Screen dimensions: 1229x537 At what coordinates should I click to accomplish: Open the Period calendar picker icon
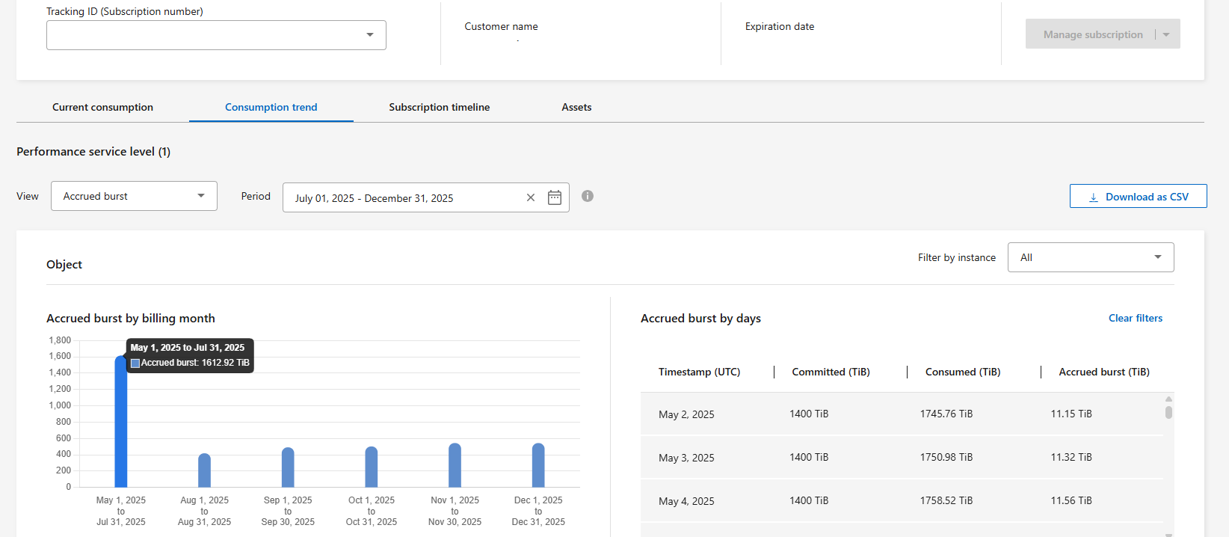point(554,197)
